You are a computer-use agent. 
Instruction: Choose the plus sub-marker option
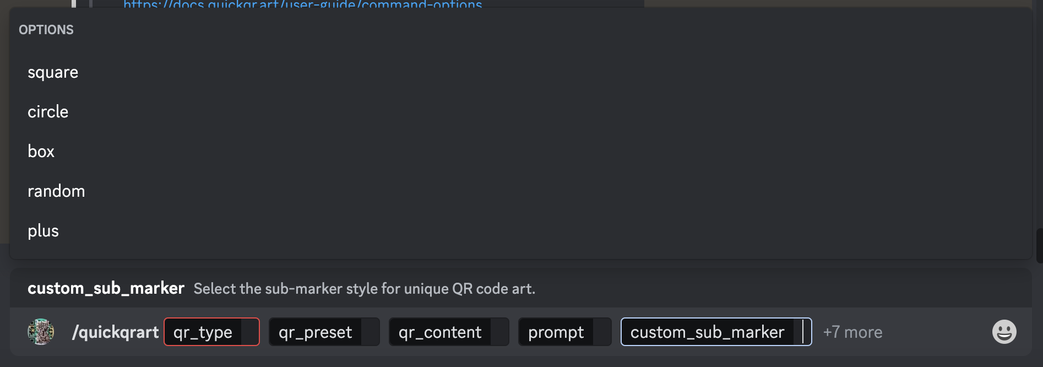[x=43, y=231]
